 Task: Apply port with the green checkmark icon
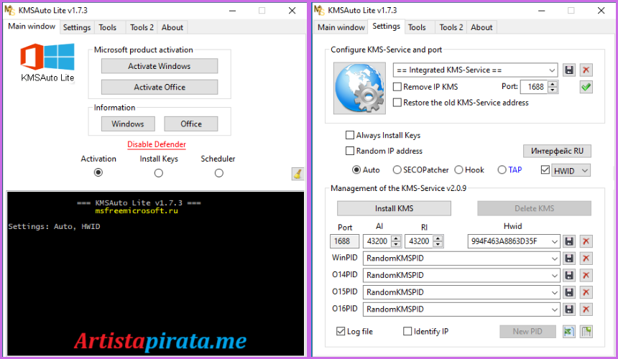tap(586, 87)
